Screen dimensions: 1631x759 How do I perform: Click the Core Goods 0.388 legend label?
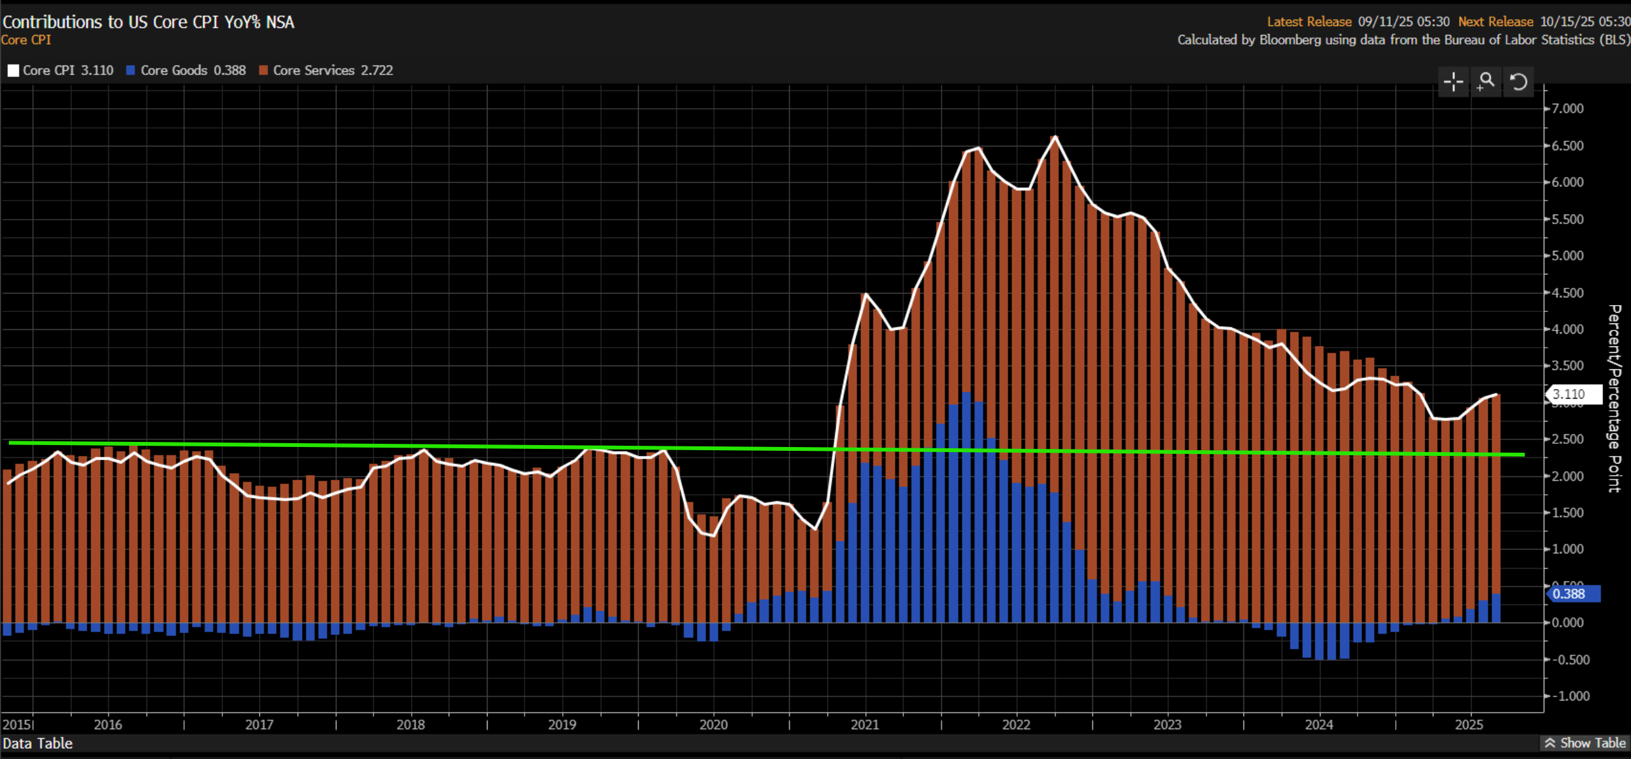192,71
